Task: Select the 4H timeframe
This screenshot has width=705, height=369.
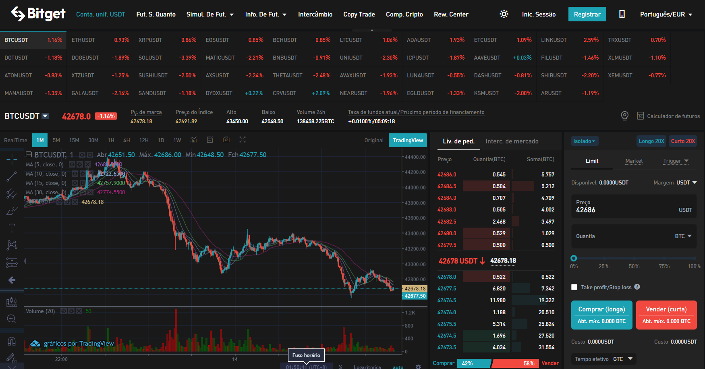Action: 126,140
